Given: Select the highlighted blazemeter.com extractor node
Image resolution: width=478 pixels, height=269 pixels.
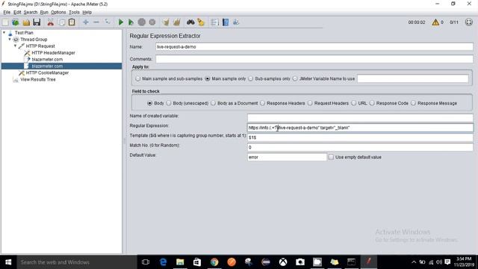Looking at the screenshot, I should 47,67.
